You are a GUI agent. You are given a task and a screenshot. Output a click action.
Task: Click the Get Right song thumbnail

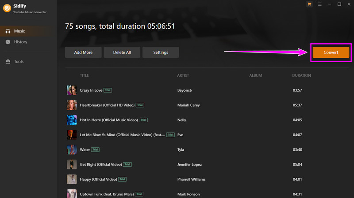72,164
